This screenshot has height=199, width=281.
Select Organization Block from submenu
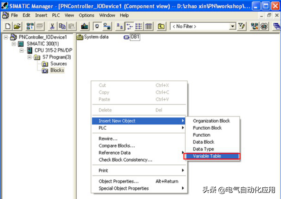click(212, 121)
